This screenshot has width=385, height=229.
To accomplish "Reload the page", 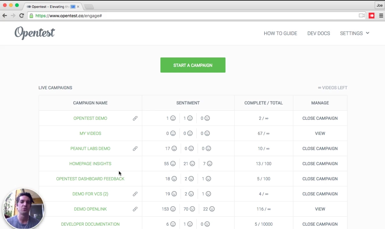I will (22, 16).
